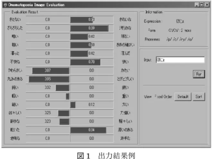Click the 重い label
Viewport: 212px width, 159px height.
[x=125, y=96]
